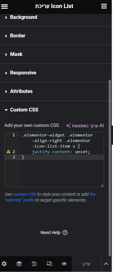Click the עדכן update button
This screenshot has width=113, height=272.
(86, 264)
